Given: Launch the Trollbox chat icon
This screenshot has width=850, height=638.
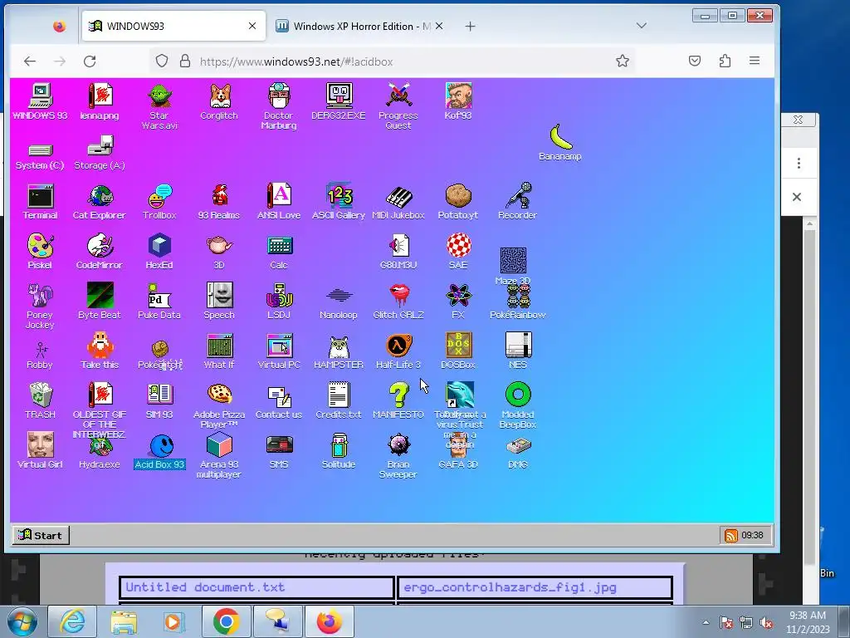Looking at the screenshot, I should [x=159, y=196].
